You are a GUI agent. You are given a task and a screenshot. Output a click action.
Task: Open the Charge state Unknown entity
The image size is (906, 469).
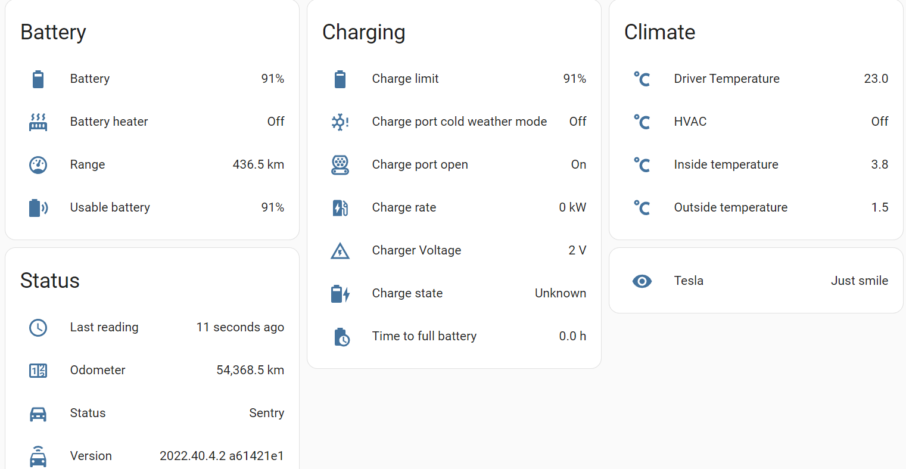coord(561,293)
